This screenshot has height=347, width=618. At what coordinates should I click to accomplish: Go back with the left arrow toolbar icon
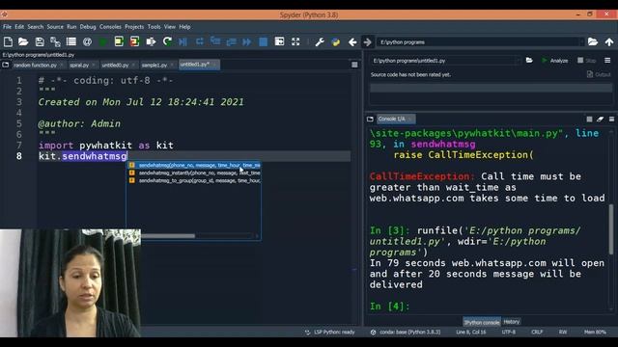pyautogui.click(x=352, y=42)
